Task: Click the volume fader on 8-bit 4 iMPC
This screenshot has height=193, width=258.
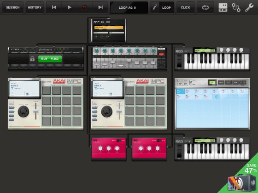Action: [36, 111]
